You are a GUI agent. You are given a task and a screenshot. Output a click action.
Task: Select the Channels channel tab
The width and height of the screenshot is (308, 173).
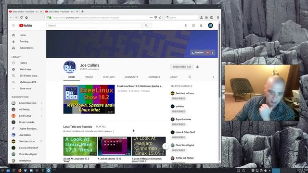(x=154, y=77)
